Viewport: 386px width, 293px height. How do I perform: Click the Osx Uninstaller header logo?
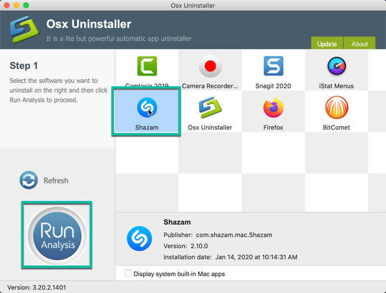pos(20,29)
